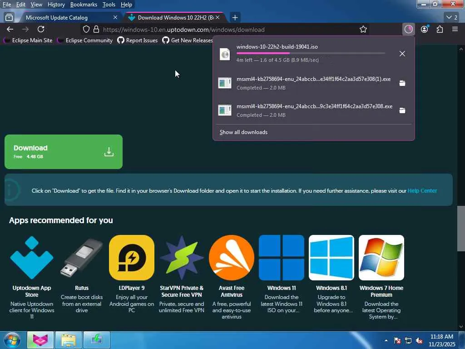Click the Action Center flag tray icon
465x349 pixels.
[x=397, y=341]
